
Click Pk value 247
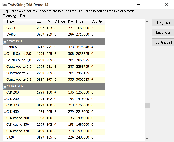pyautogui.click(x=49, y=80)
